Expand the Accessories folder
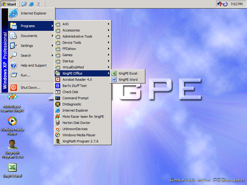Image resolution: width=247 pixels, height=185 pixels. click(82, 30)
